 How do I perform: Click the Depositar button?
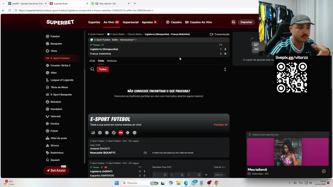click(246, 22)
